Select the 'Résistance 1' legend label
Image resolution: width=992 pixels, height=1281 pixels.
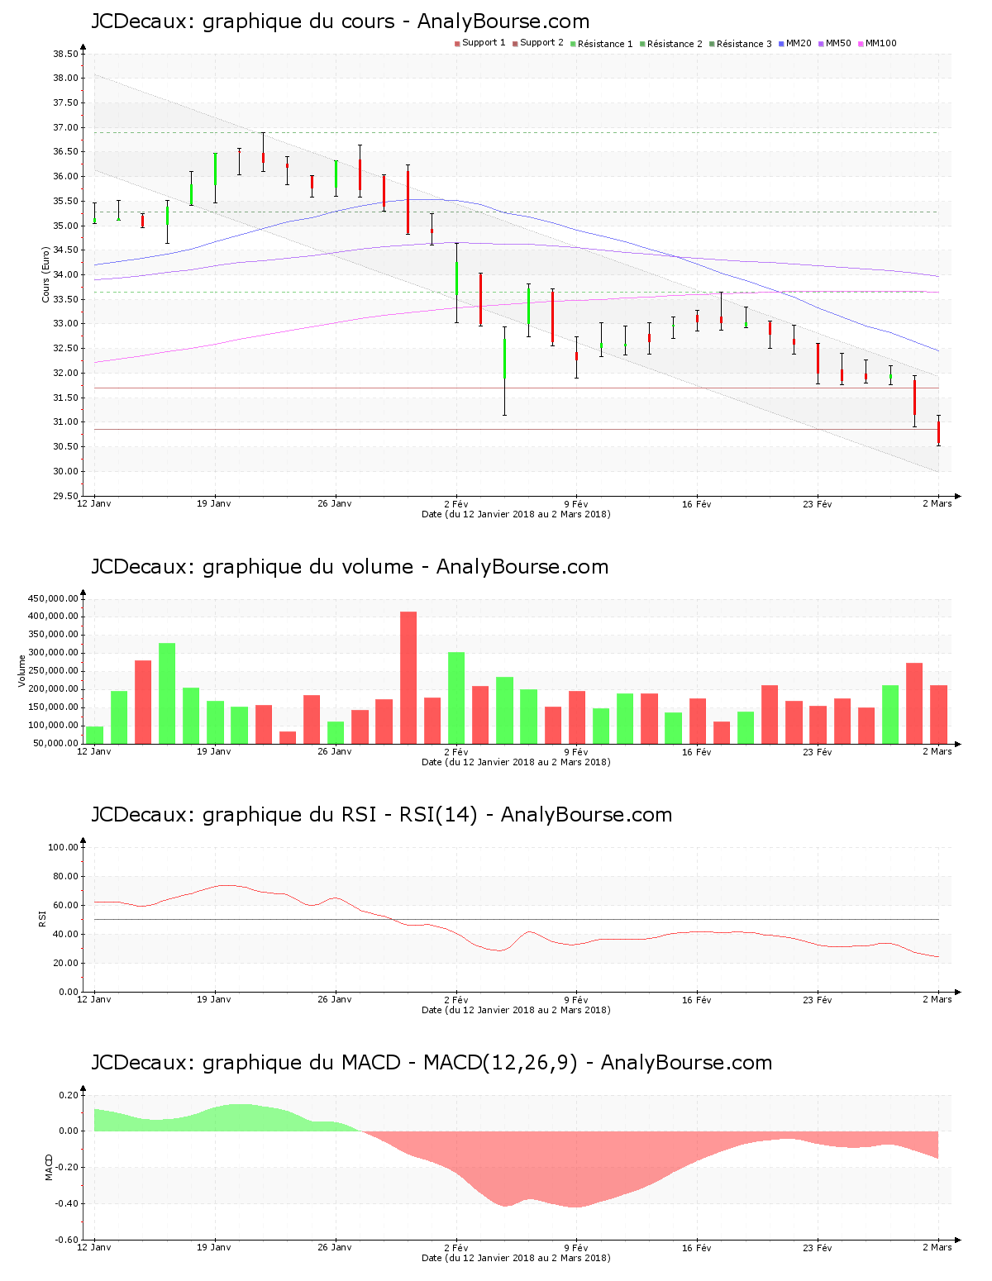click(x=605, y=44)
